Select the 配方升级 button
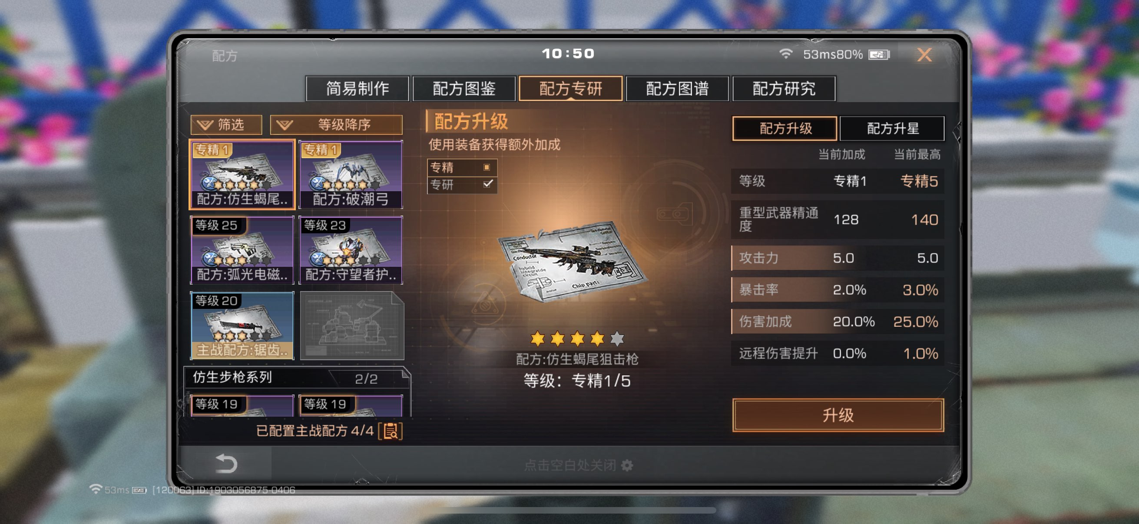This screenshot has width=1139, height=524. [x=785, y=128]
